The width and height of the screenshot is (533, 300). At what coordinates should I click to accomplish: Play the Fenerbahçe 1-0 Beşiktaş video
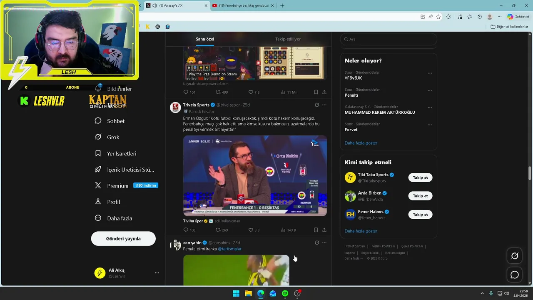[255, 176]
